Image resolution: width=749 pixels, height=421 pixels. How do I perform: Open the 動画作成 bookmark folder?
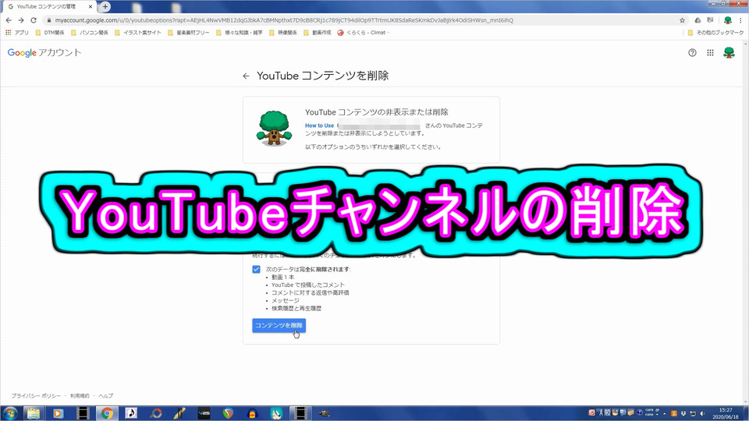[x=318, y=33]
